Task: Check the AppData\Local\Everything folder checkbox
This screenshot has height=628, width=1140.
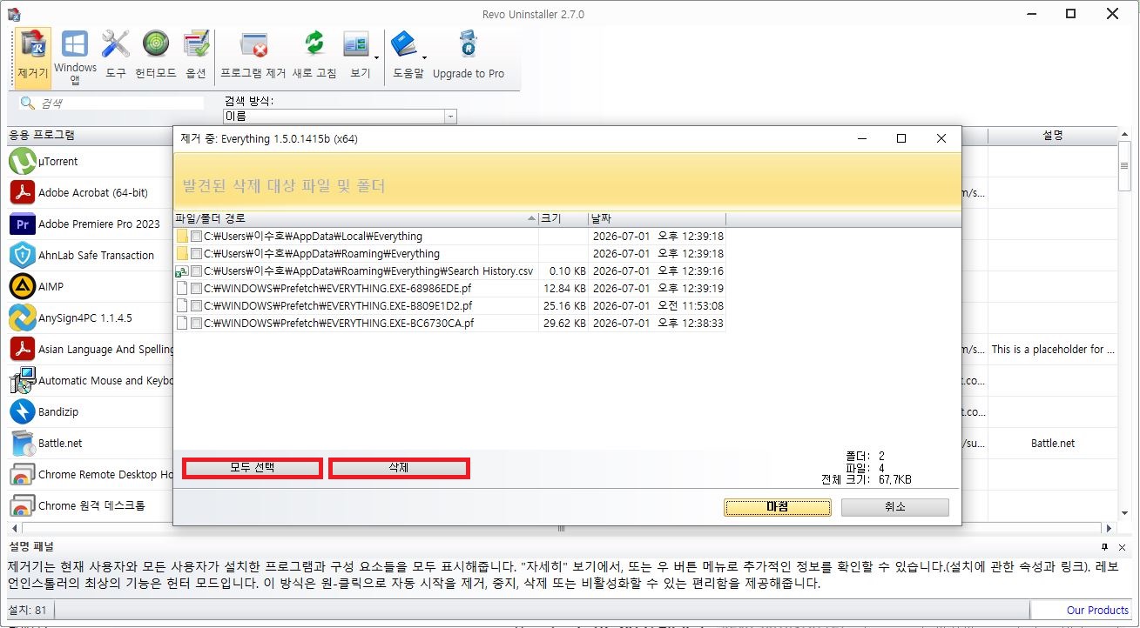Action: pyautogui.click(x=196, y=237)
